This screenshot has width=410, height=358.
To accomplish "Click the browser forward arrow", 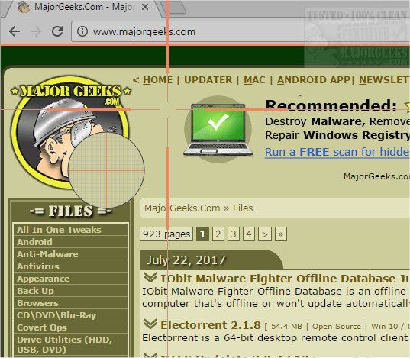I will (x=36, y=31).
